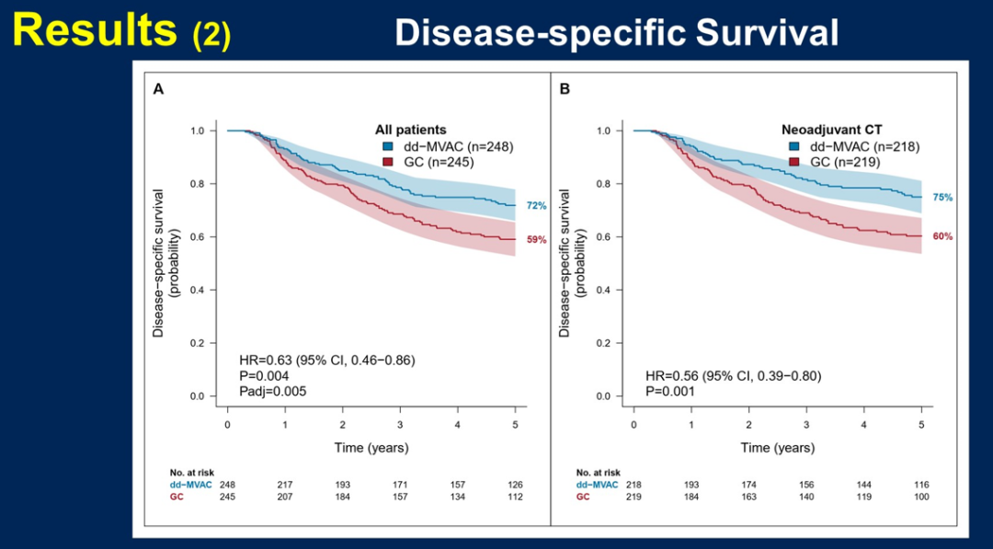Select the Padj=0.005 text
The height and width of the screenshot is (549, 993).
[272, 391]
